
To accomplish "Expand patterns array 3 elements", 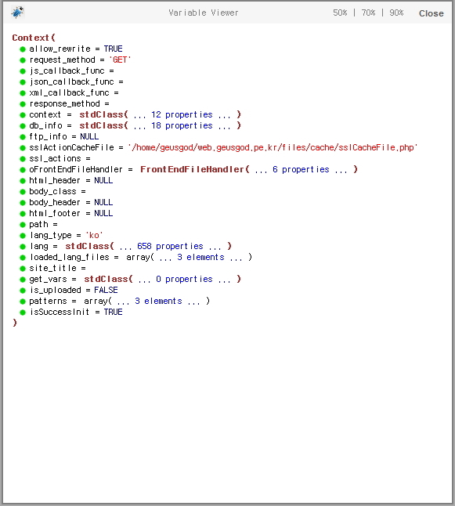I will click(x=146, y=302).
